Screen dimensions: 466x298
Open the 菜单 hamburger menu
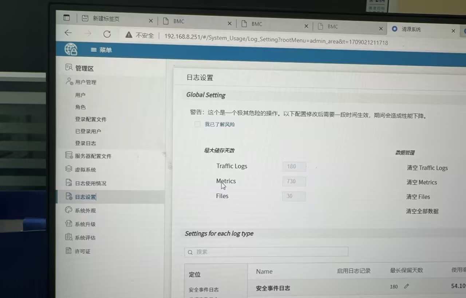pos(101,50)
